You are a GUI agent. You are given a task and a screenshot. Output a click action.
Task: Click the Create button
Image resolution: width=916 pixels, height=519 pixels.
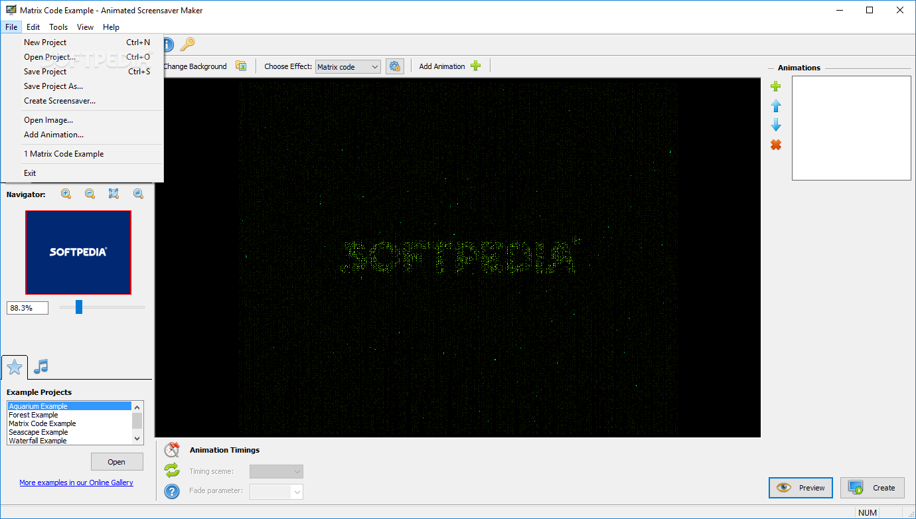pyautogui.click(x=872, y=488)
